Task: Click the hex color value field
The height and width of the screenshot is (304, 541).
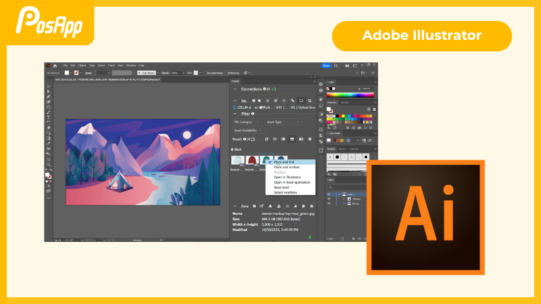Action: click(368, 88)
